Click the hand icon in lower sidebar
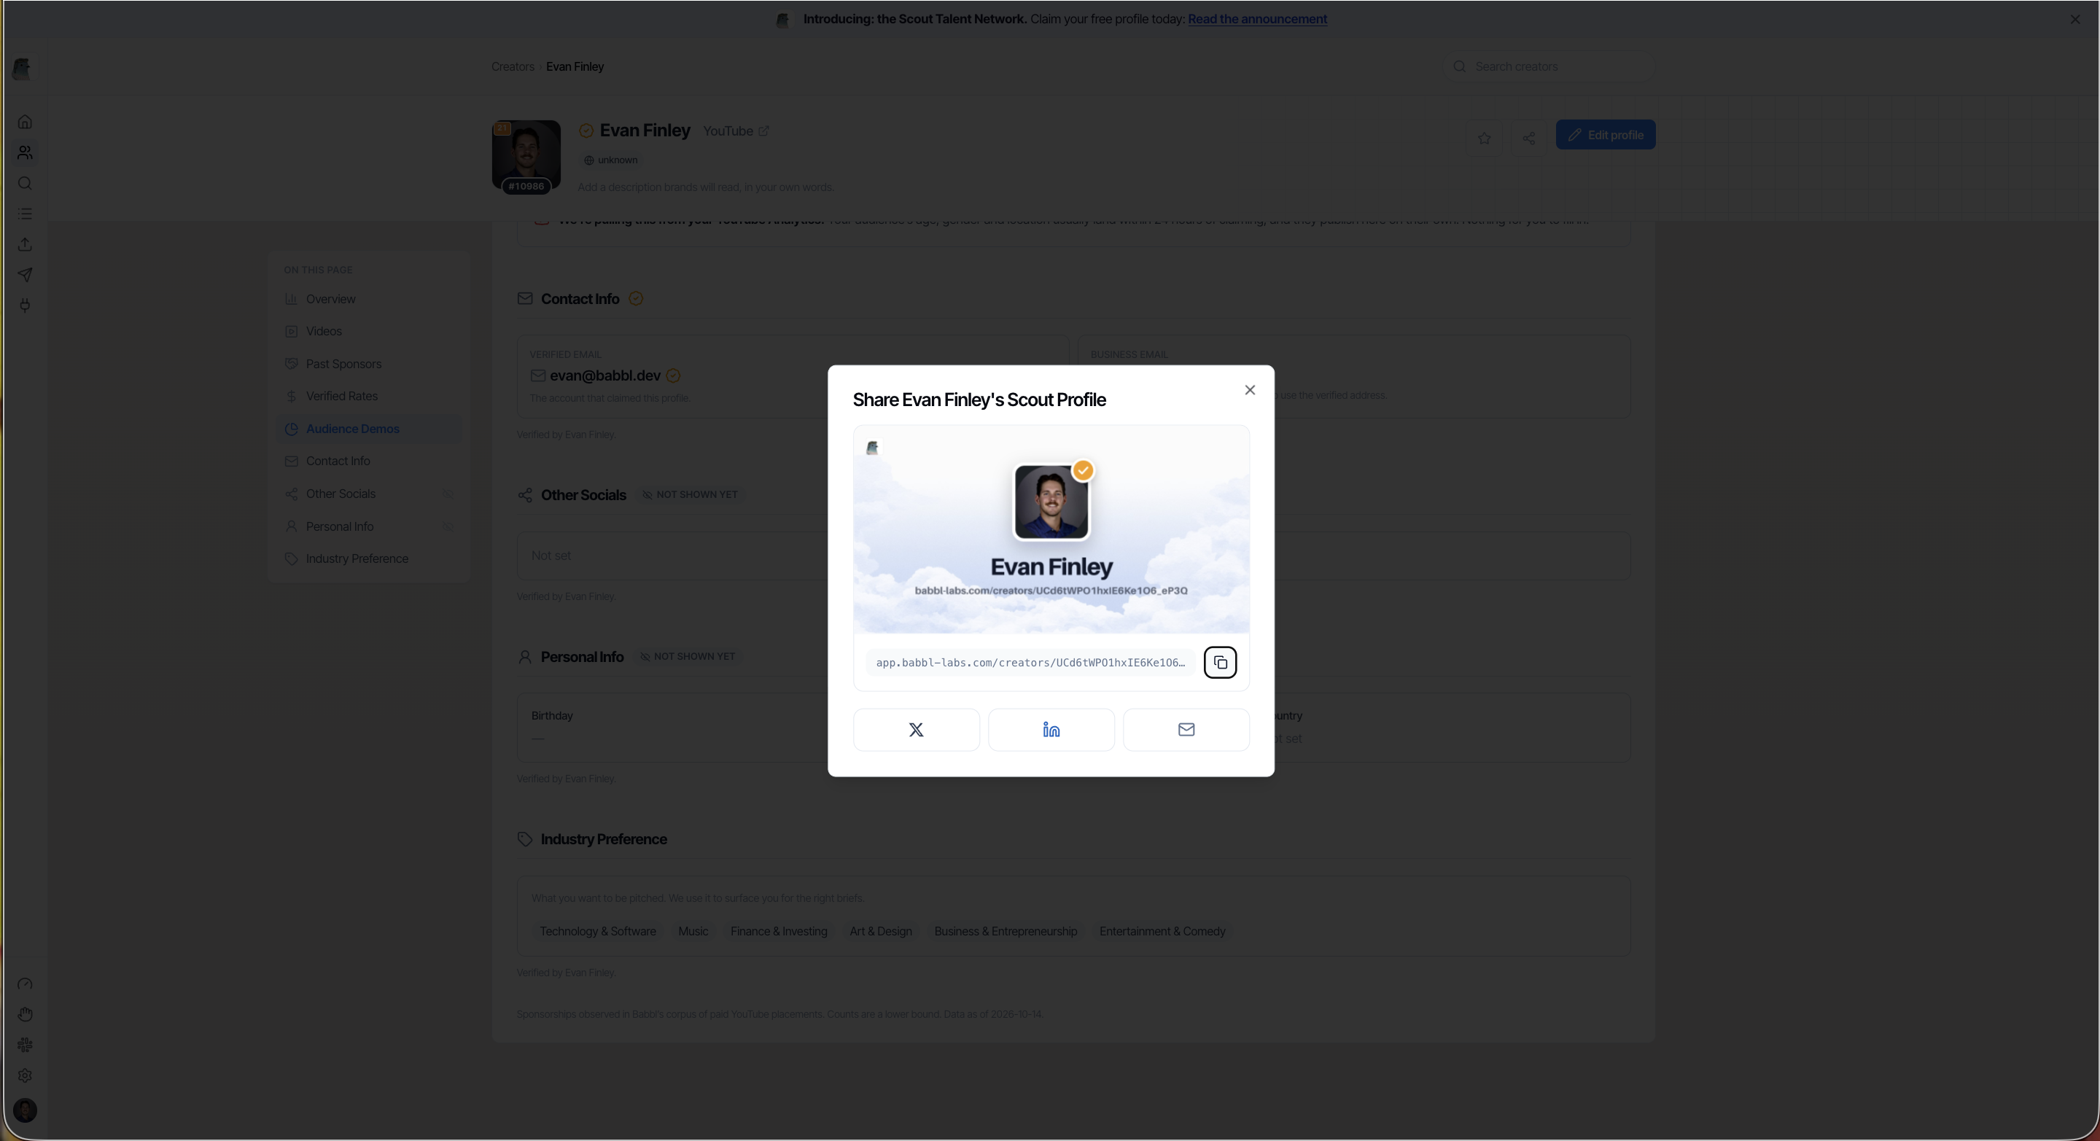 [26, 1014]
